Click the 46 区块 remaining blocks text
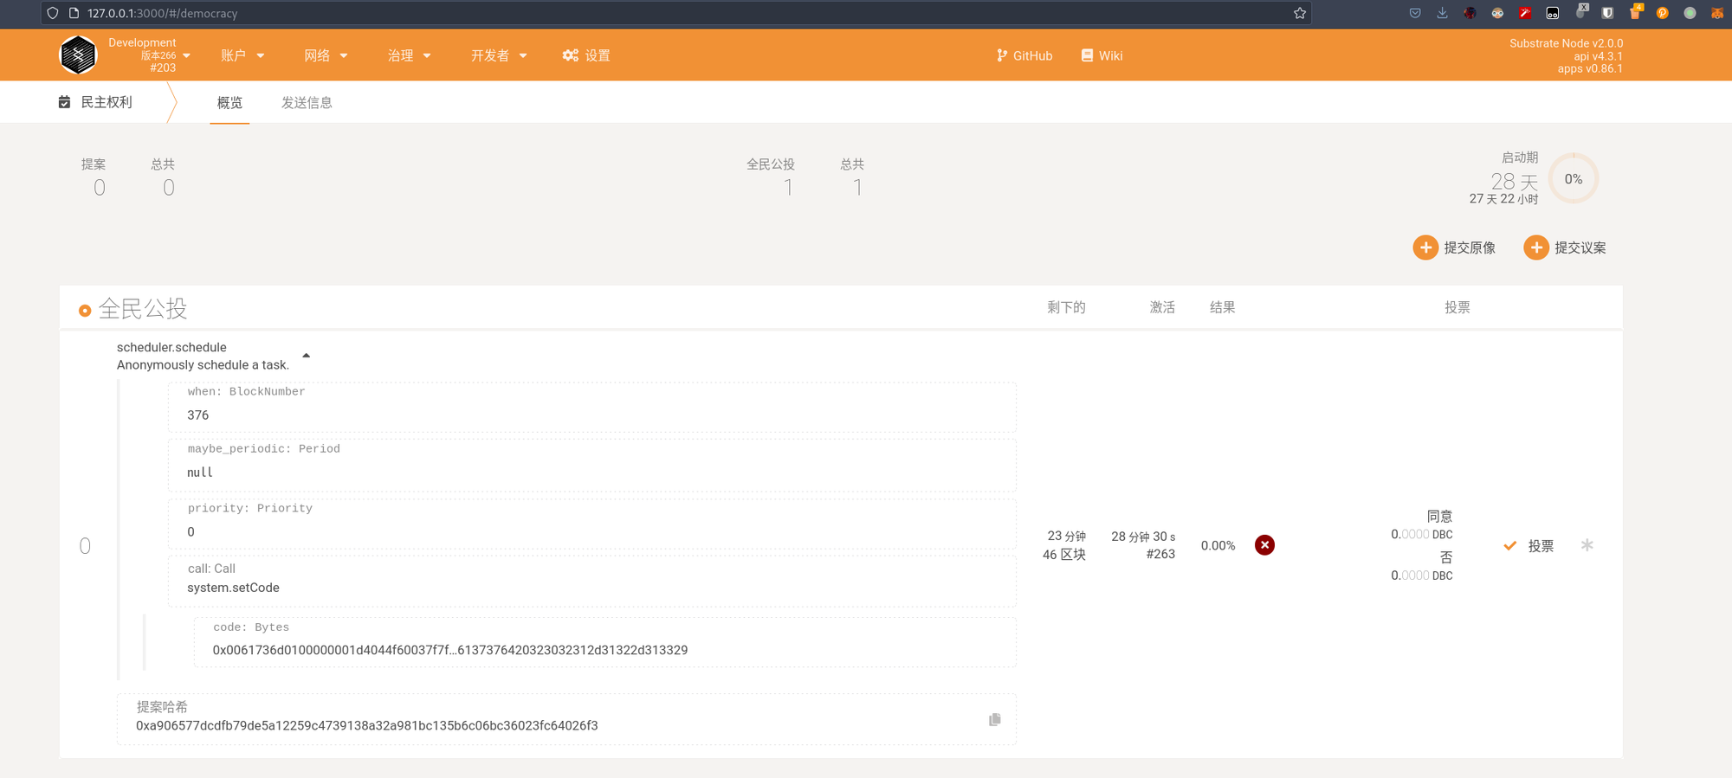The width and height of the screenshot is (1732, 778). 1064,555
